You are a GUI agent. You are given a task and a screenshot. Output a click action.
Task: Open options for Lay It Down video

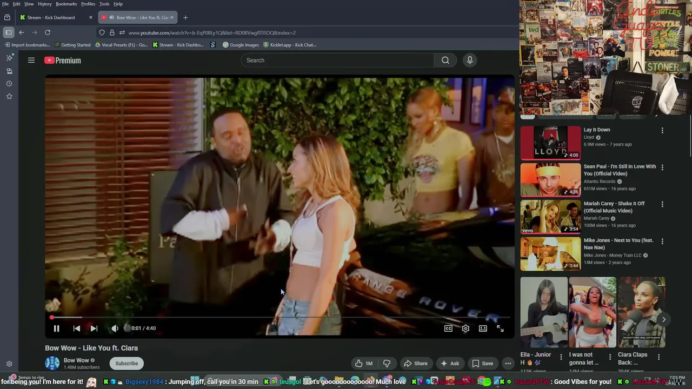point(662,131)
